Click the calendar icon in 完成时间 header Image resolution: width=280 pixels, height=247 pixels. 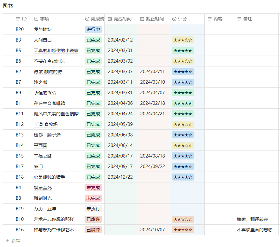click(110, 19)
